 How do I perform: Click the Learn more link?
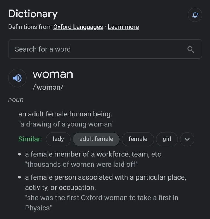[x=123, y=27]
